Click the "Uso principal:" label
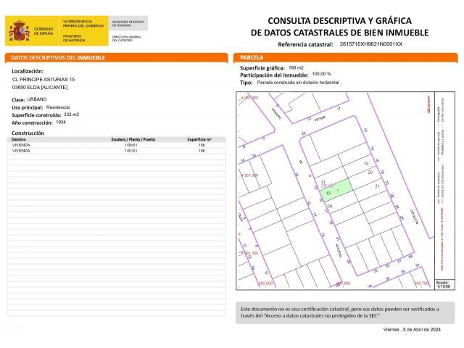The height and width of the screenshot is (348, 464). pos(28,107)
